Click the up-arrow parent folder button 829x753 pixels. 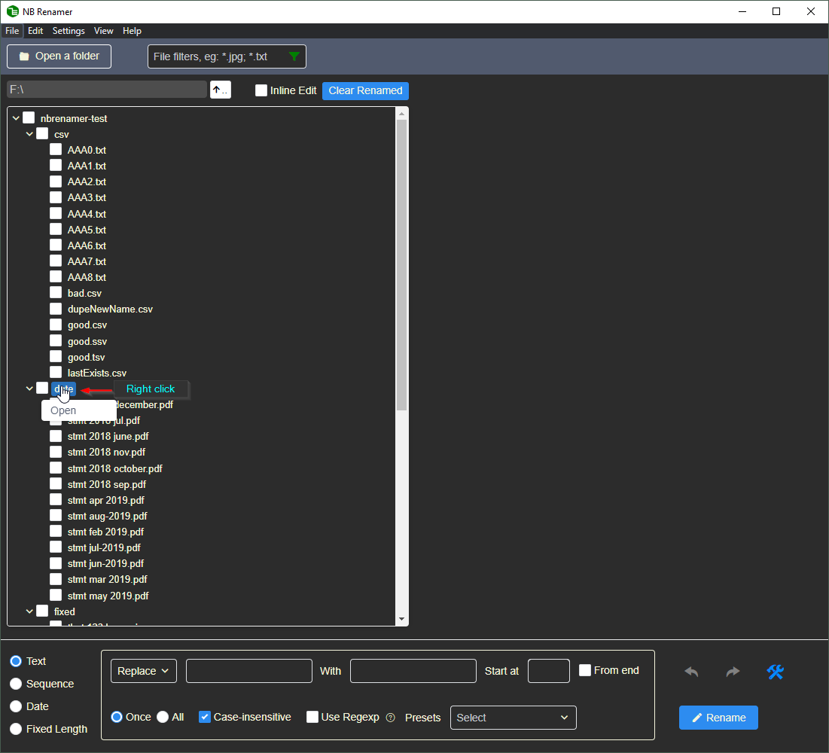pos(220,90)
